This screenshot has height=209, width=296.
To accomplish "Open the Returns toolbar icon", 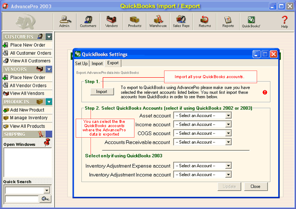I will pos(205,22).
